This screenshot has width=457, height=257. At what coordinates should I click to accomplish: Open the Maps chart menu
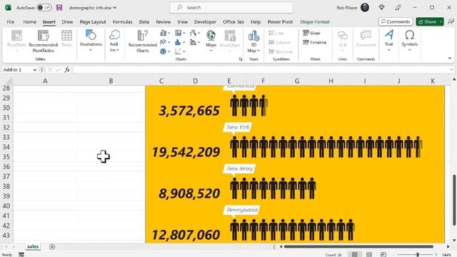click(x=211, y=41)
